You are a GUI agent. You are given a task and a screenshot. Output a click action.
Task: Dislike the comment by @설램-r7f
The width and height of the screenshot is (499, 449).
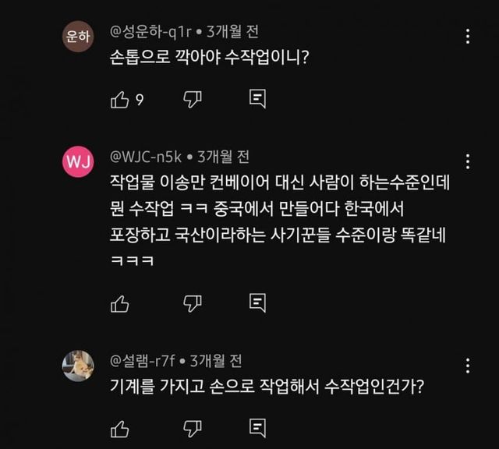pos(192,428)
